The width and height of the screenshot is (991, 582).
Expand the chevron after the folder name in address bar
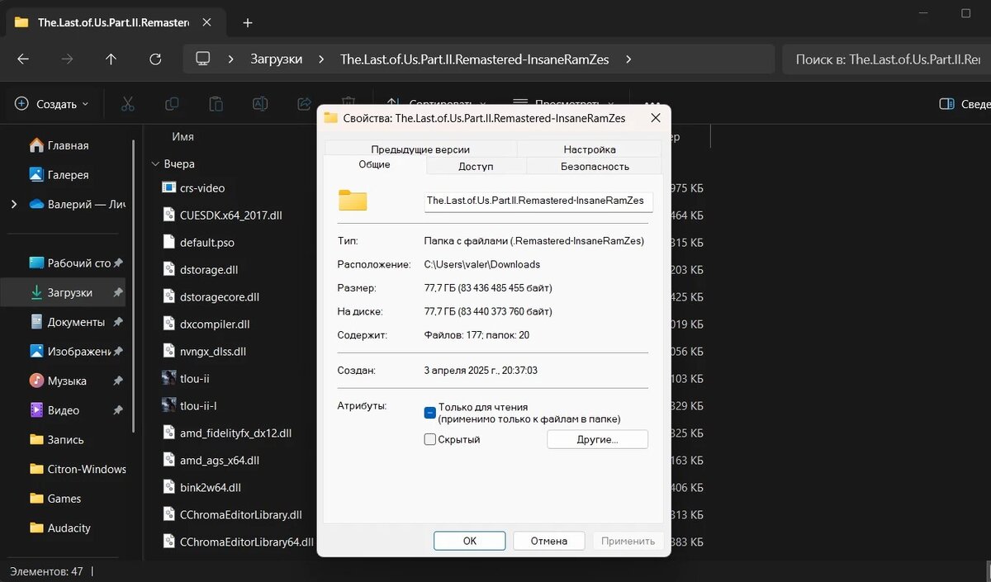click(x=629, y=59)
